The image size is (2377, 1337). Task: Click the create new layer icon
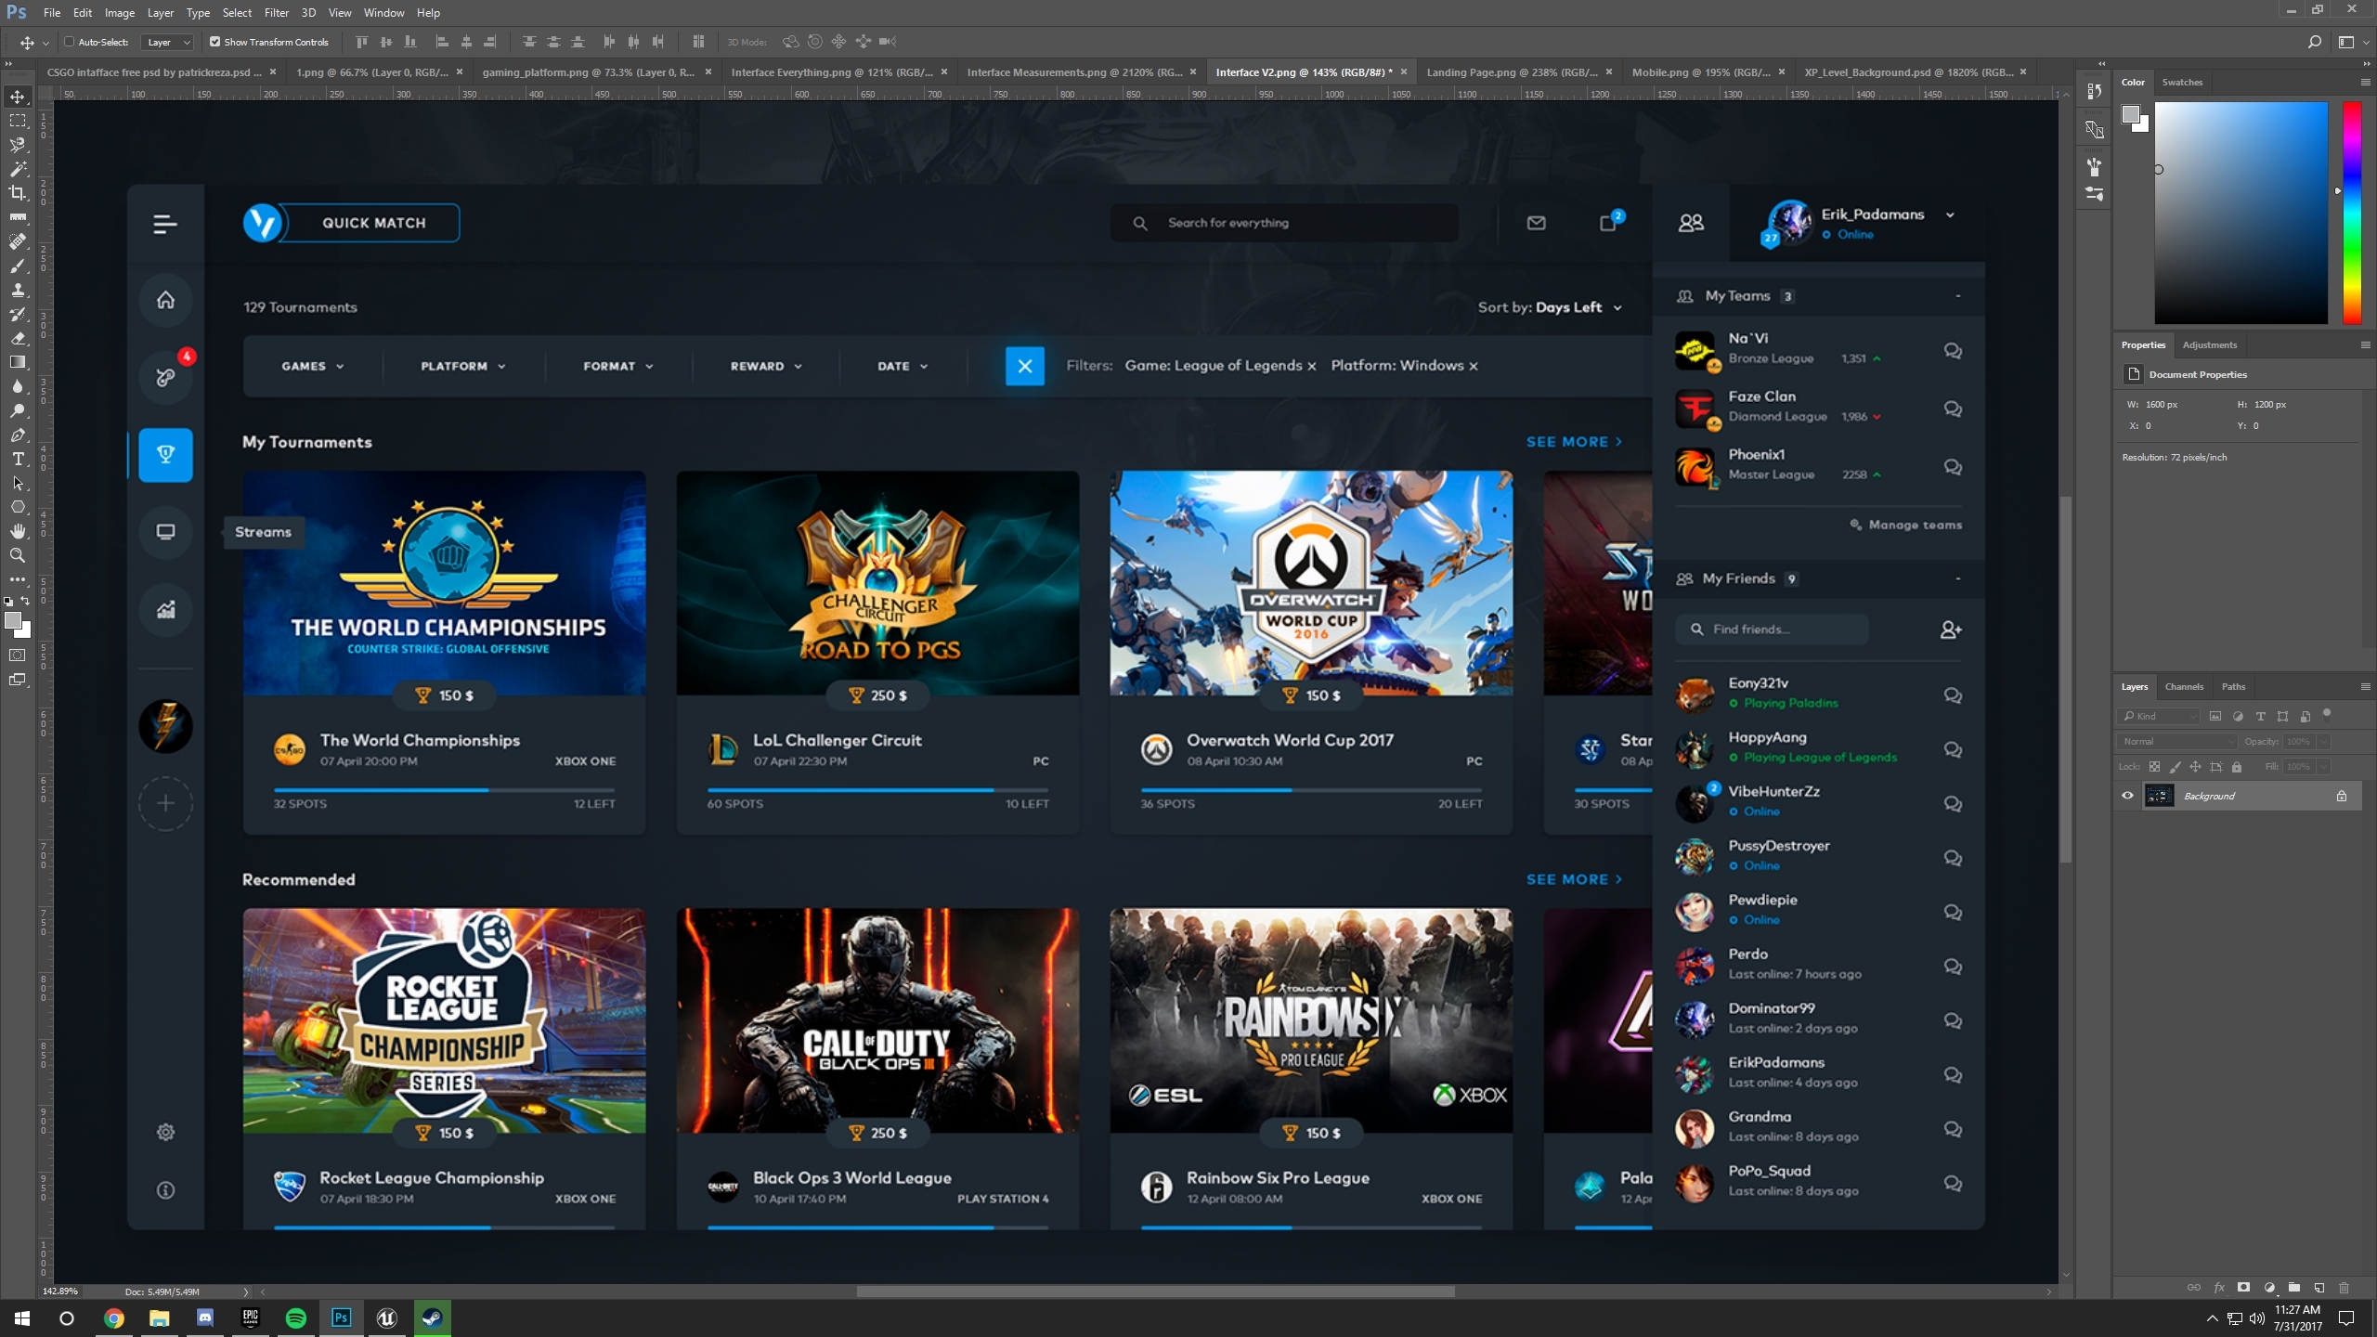pyautogui.click(x=2319, y=1288)
